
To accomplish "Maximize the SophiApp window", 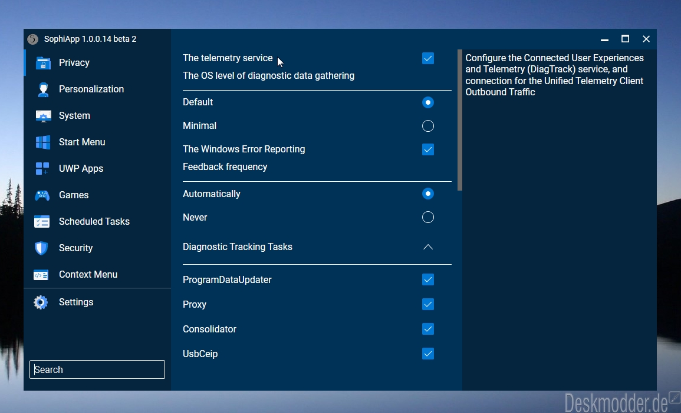I will pos(625,39).
